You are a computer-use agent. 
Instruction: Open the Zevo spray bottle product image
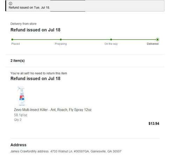click(x=22, y=96)
